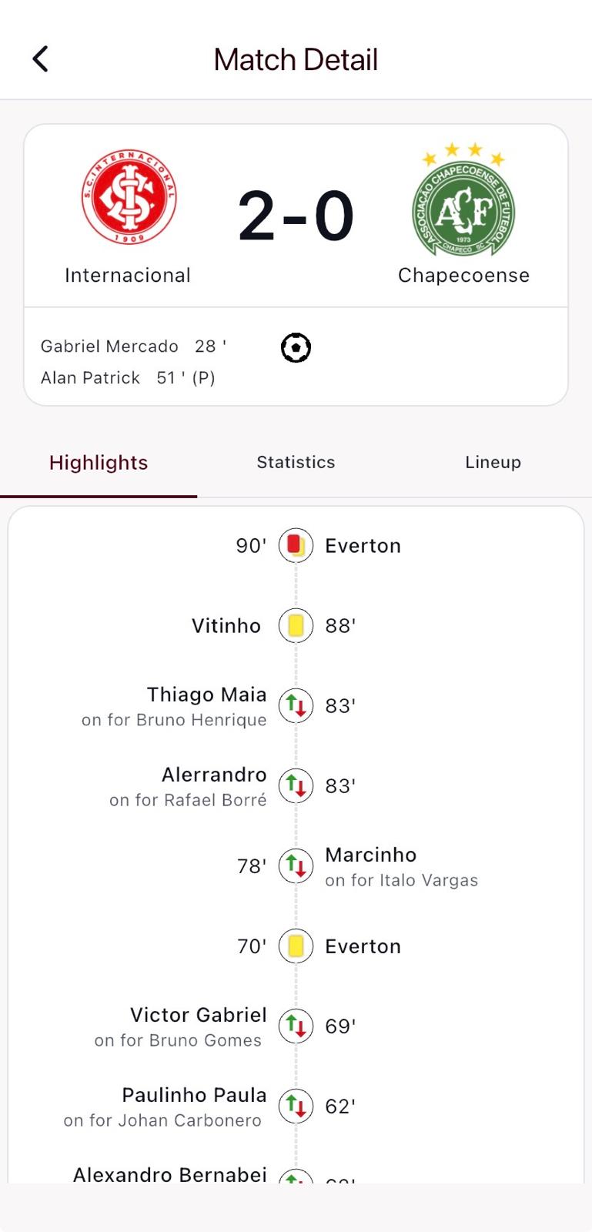Screen dimensions: 592x1232
Task: Tap Alan Patrick penalty goal entry
Action: coord(128,378)
